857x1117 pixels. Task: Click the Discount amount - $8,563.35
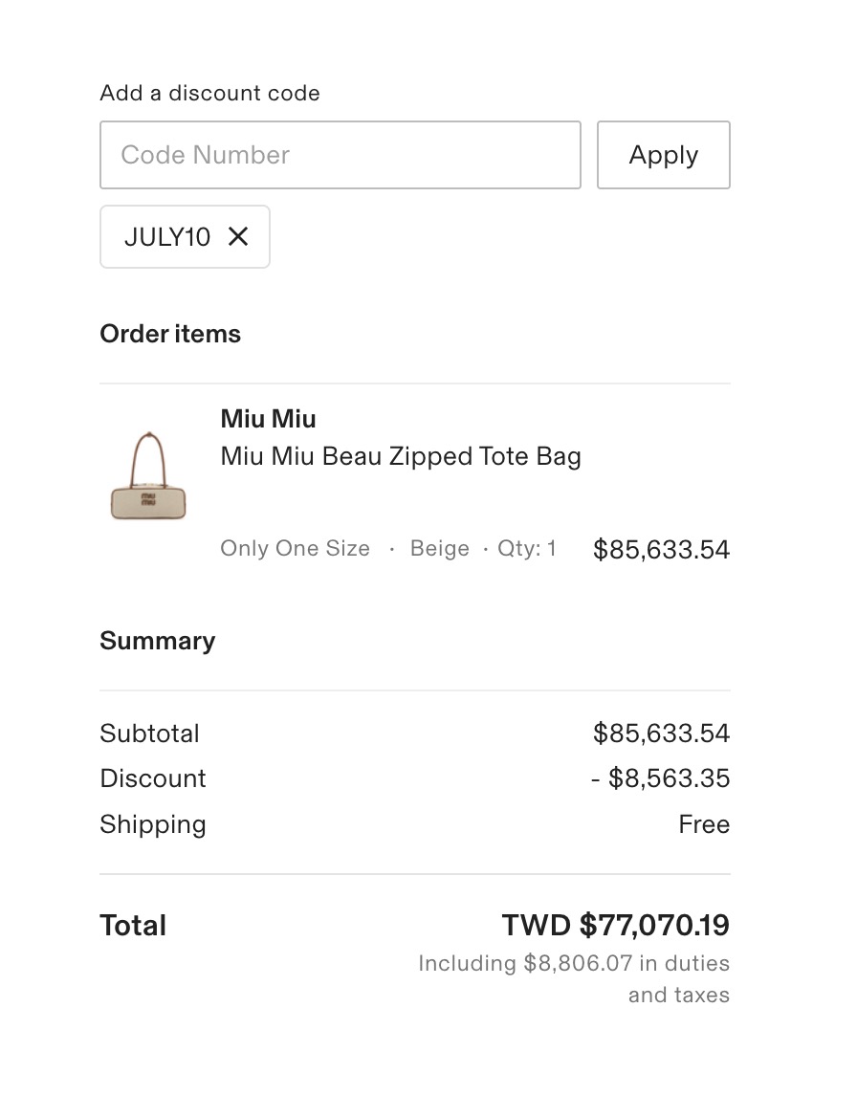(660, 778)
